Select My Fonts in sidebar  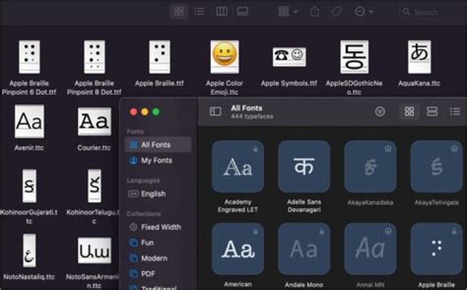coord(158,160)
